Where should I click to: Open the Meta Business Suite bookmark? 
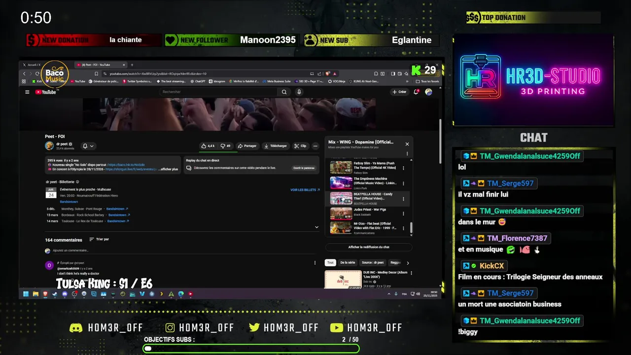point(277,81)
